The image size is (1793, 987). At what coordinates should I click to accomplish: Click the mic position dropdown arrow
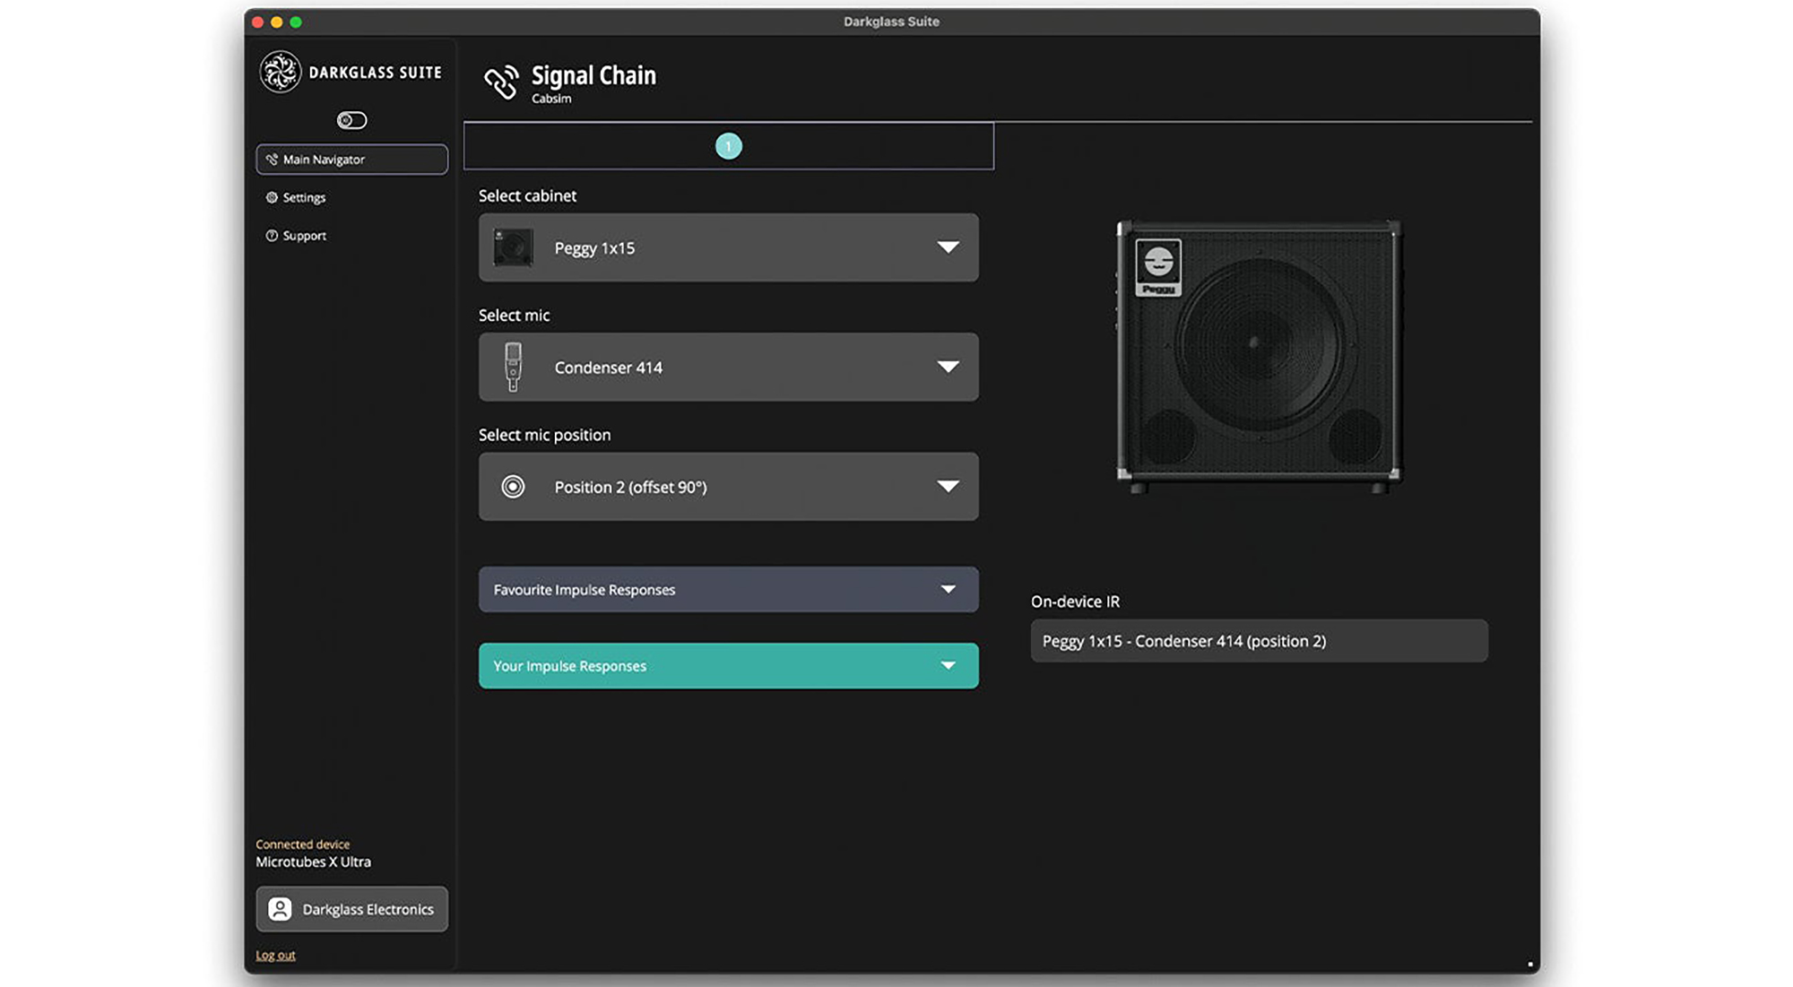[948, 486]
